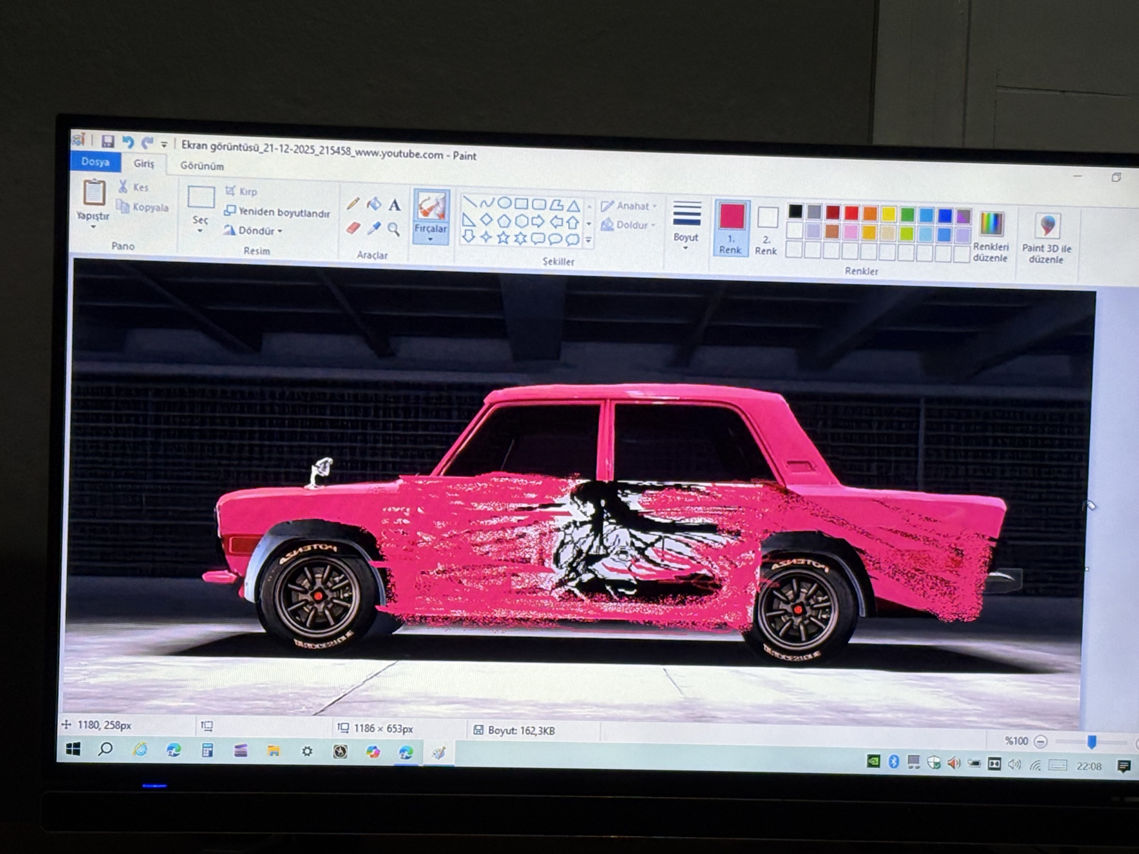The image size is (1139, 854).
Task: Choose the Oval shape
Action: point(504,203)
